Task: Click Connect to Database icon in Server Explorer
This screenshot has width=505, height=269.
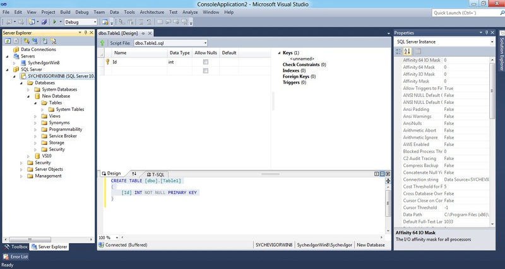Action: coord(27,41)
